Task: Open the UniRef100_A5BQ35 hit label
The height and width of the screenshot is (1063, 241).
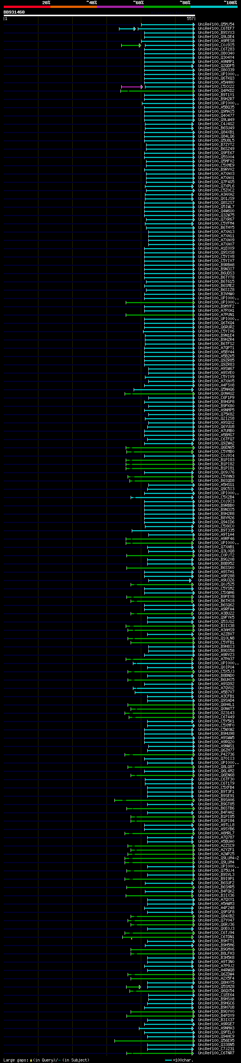Action: (216, 107)
